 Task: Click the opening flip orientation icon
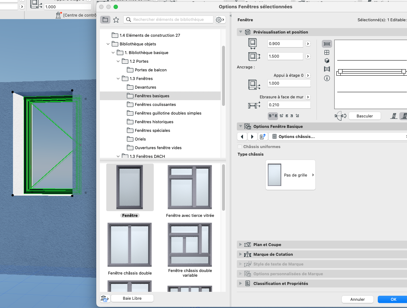(x=341, y=116)
